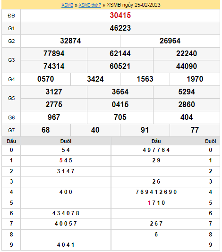This screenshot has width=222, height=252.
Task: Click head digits 1 7 1 0
Action: pyautogui.click(x=156, y=203)
